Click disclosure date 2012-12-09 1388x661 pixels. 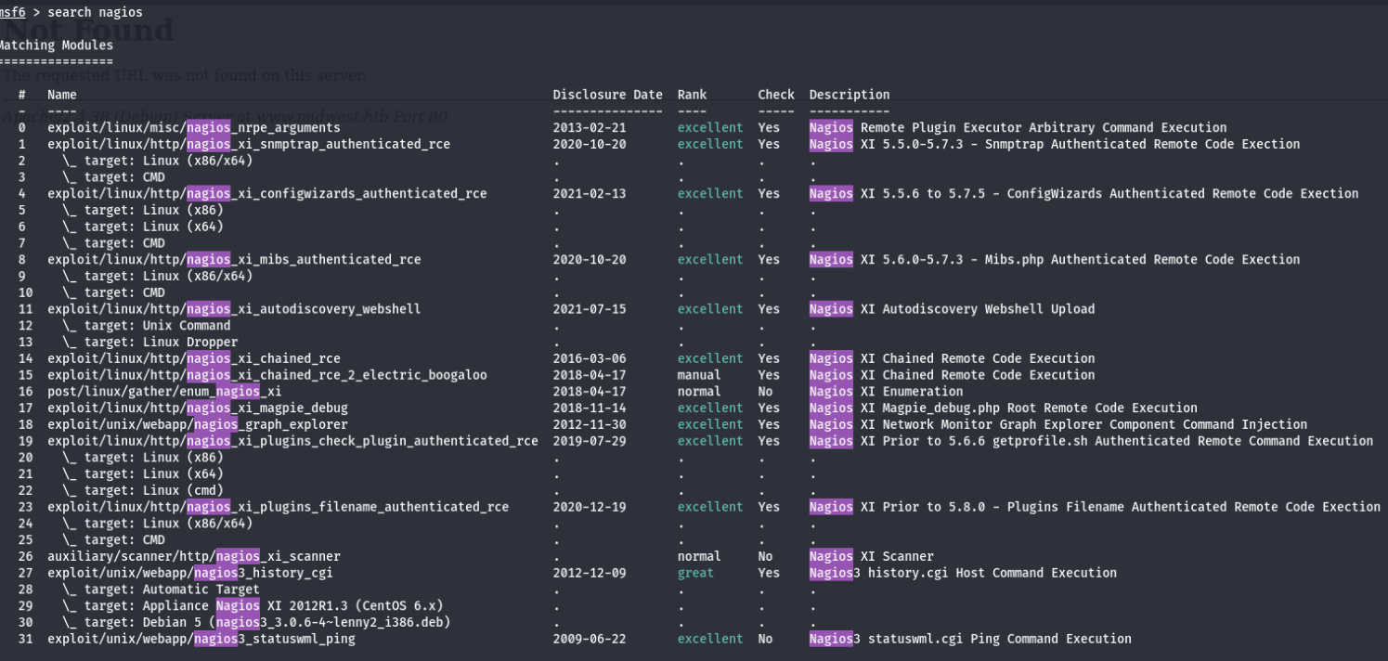590,573
